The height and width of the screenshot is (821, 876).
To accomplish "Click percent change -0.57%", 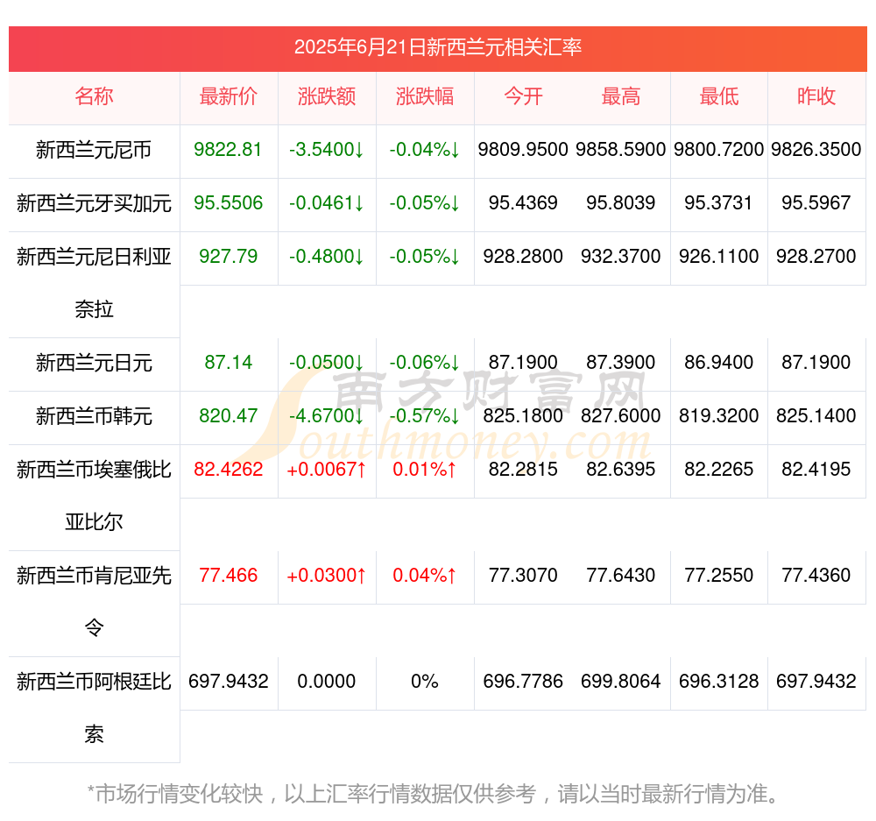I will pos(425,416).
